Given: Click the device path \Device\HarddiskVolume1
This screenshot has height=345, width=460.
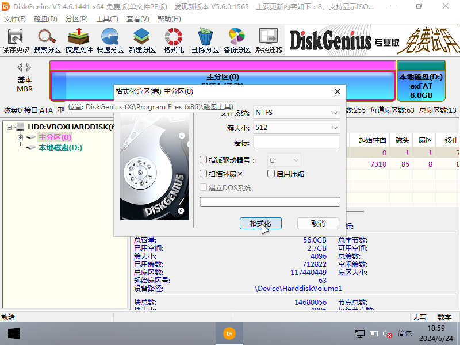Looking at the screenshot, I should point(298,289).
